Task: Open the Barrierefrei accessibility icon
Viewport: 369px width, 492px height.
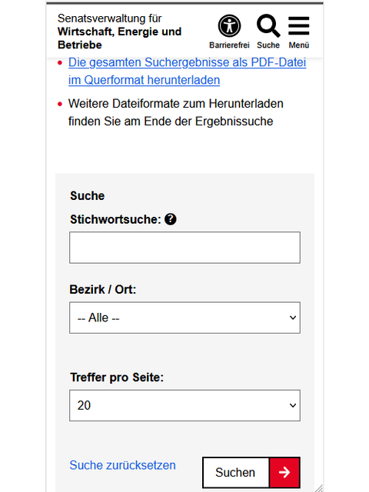Action: tap(229, 25)
